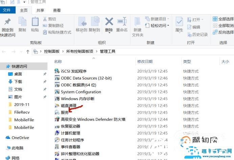Image resolution: width=234 pixels, height=160 pixels.
Task: Select the ODBC Data Sources (32-bit) icon
Action: click(x=57, y=78)
